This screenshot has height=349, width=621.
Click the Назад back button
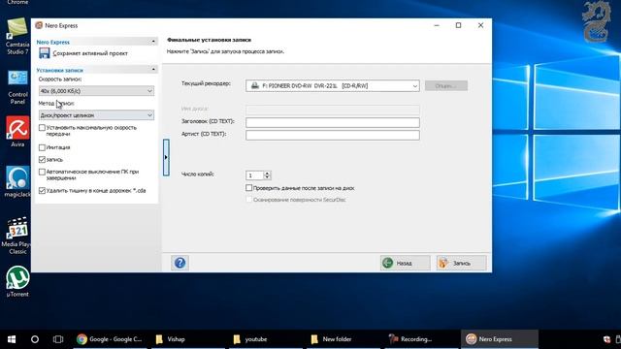pyautogui.click(x=406, y=263)
